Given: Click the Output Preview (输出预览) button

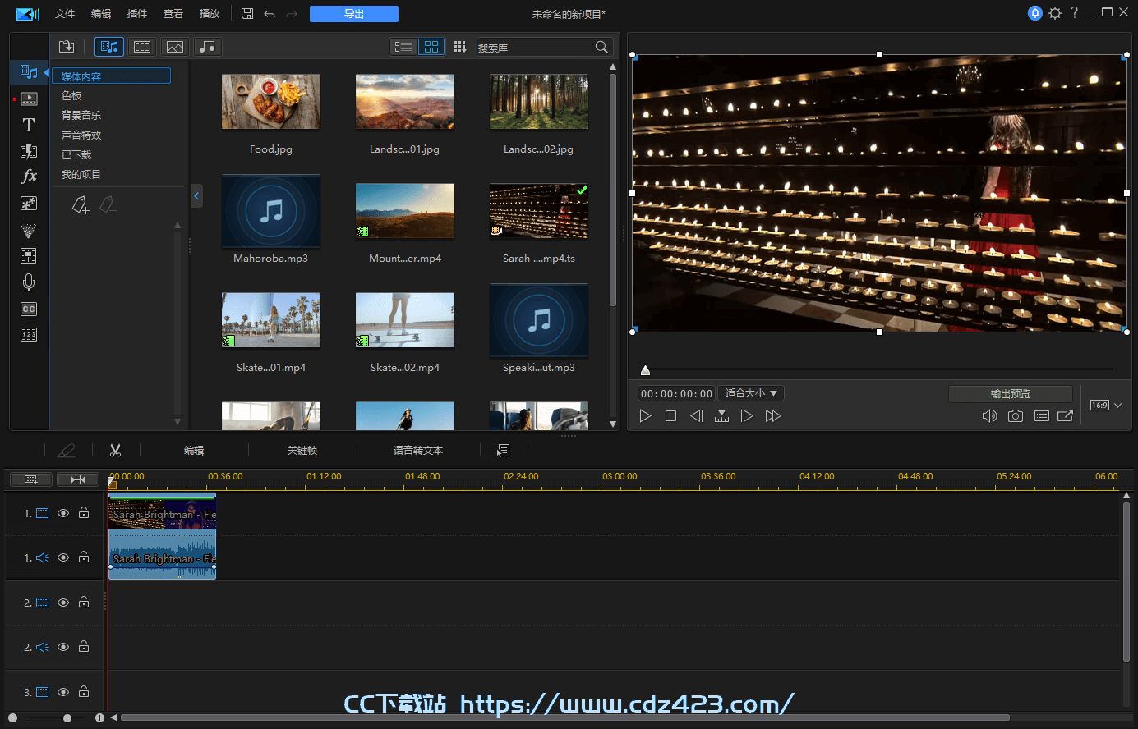Looking at the screenshot, I should 1011,394.
